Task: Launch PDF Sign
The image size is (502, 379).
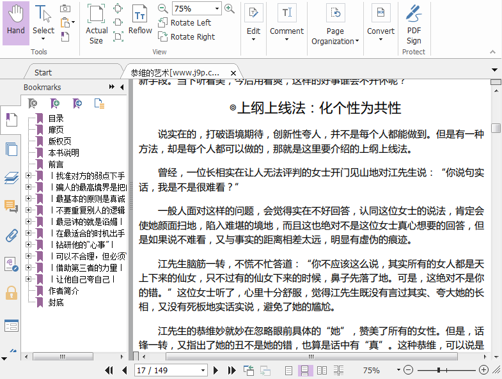Action: [x=414, y=24]
